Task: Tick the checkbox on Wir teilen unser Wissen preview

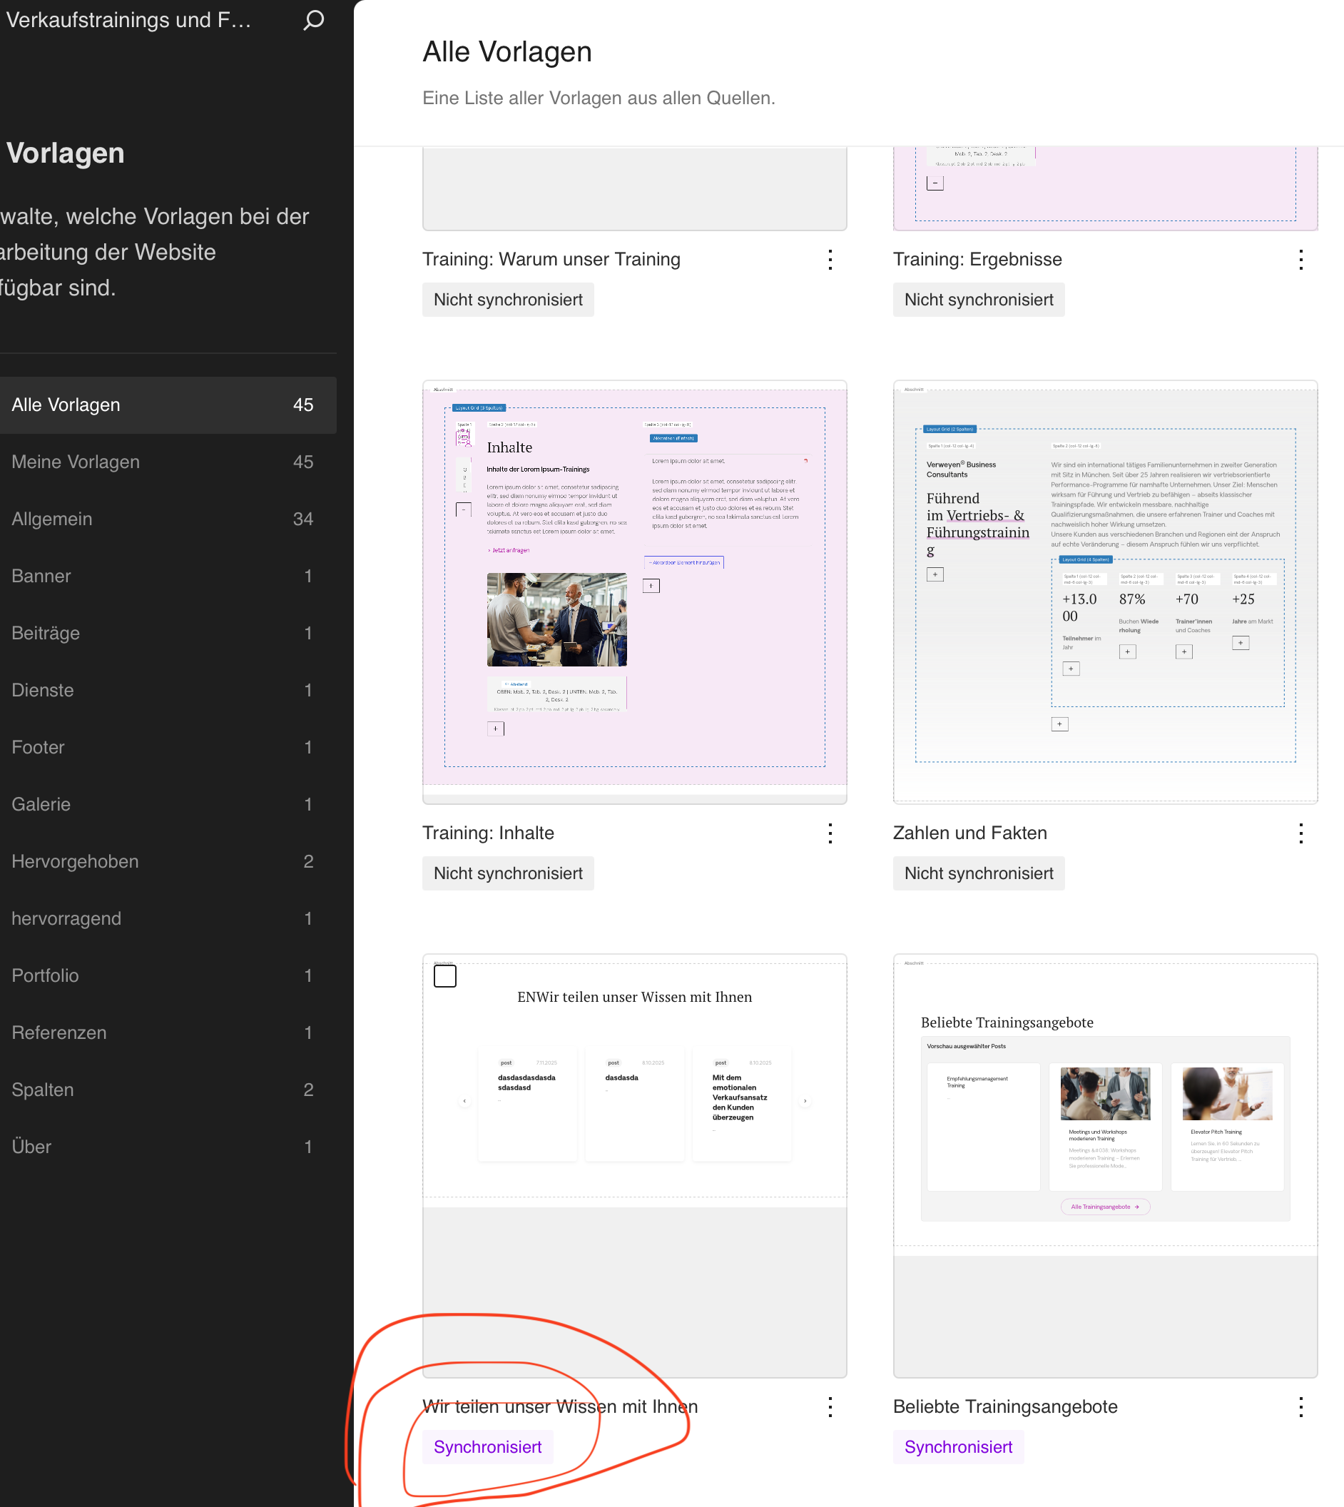Action: coord(444,976)
